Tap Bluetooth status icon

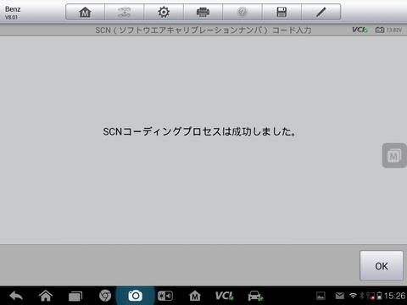pos(361,296)
